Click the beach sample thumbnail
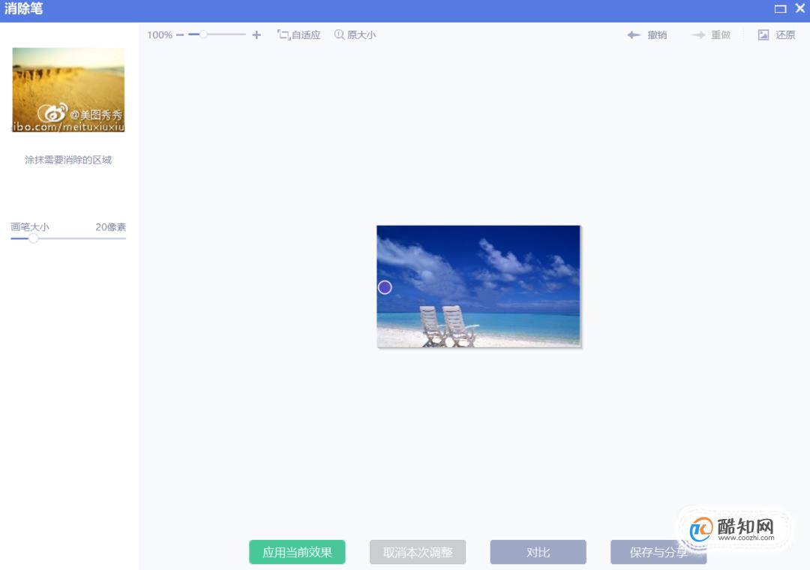Viewport: 810px width, 570px height. (x=68, y=90)
